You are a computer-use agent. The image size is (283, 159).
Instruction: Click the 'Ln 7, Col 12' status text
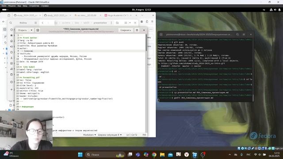point(132,135)
